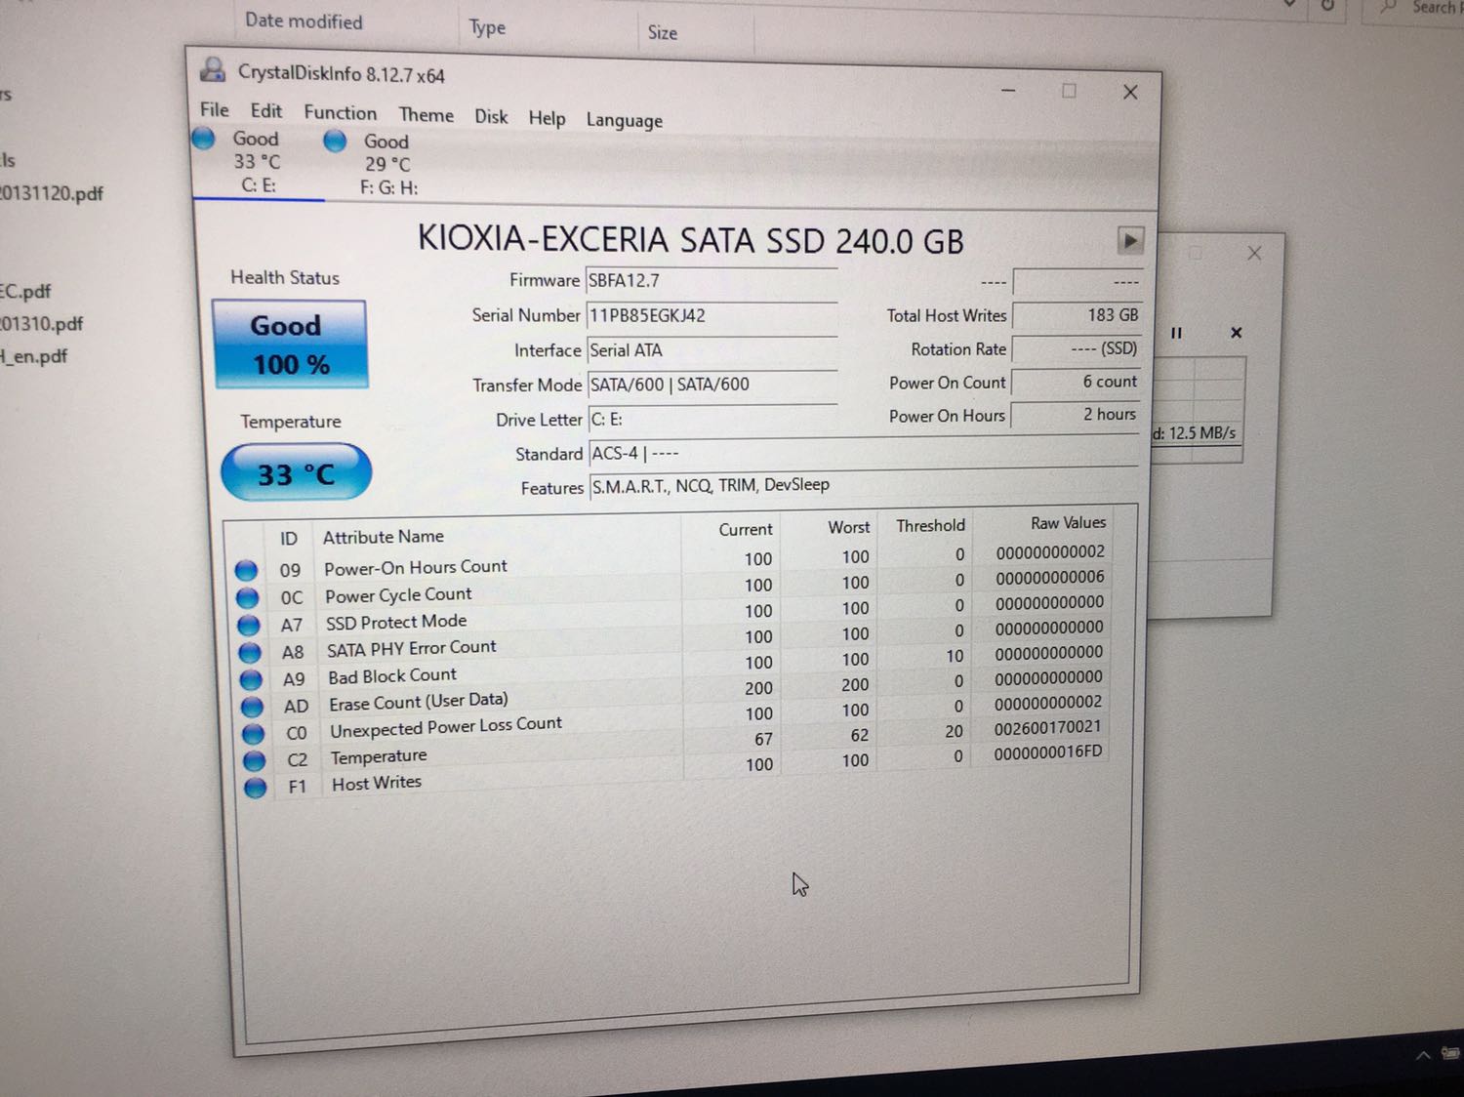1464x1097 pixels.
Task: Click the next disk arrow button
Action: pos(1129,240)
